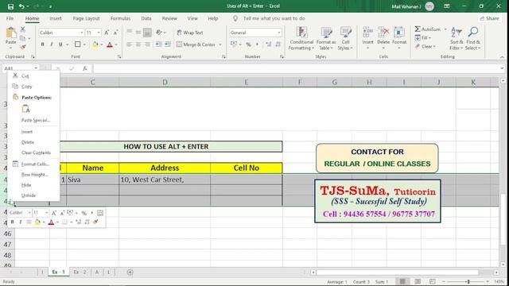Viewport: 509px width, 286px height.
Task: Apply Percent Style number format
Action: [248, 44]
